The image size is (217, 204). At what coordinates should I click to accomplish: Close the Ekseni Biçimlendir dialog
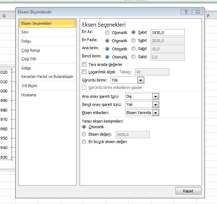[x=199, y=12]
